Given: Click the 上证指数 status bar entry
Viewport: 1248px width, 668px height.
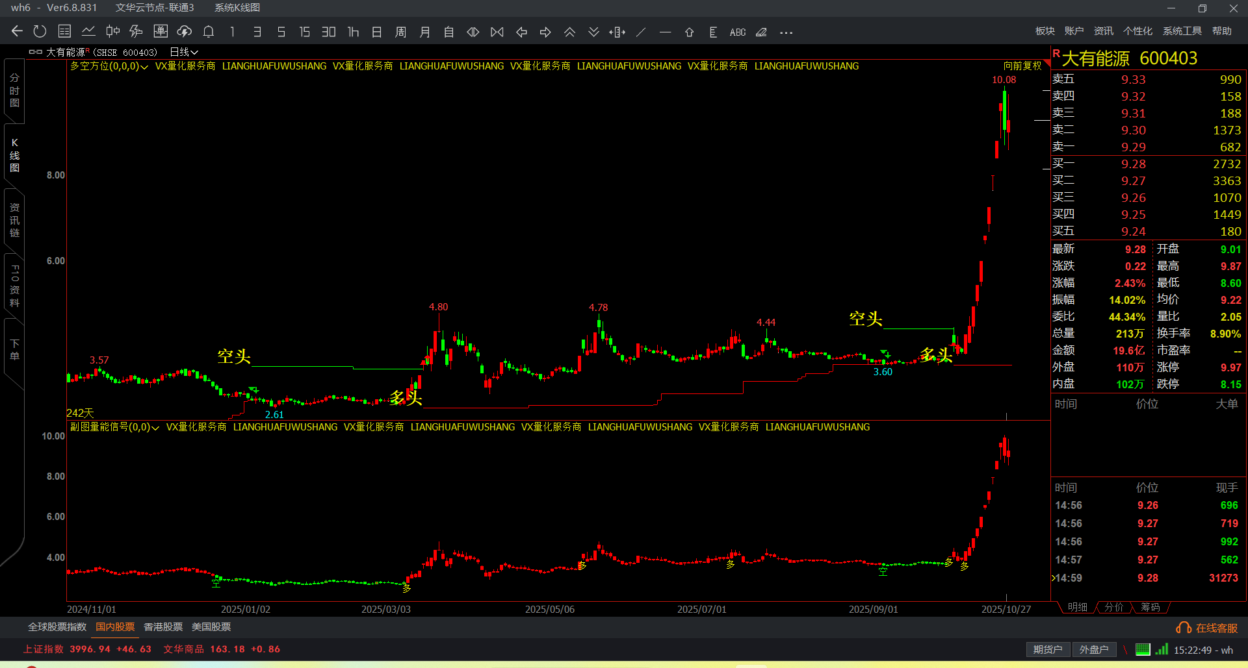Looking at the screenshot, I should point(87,649).
